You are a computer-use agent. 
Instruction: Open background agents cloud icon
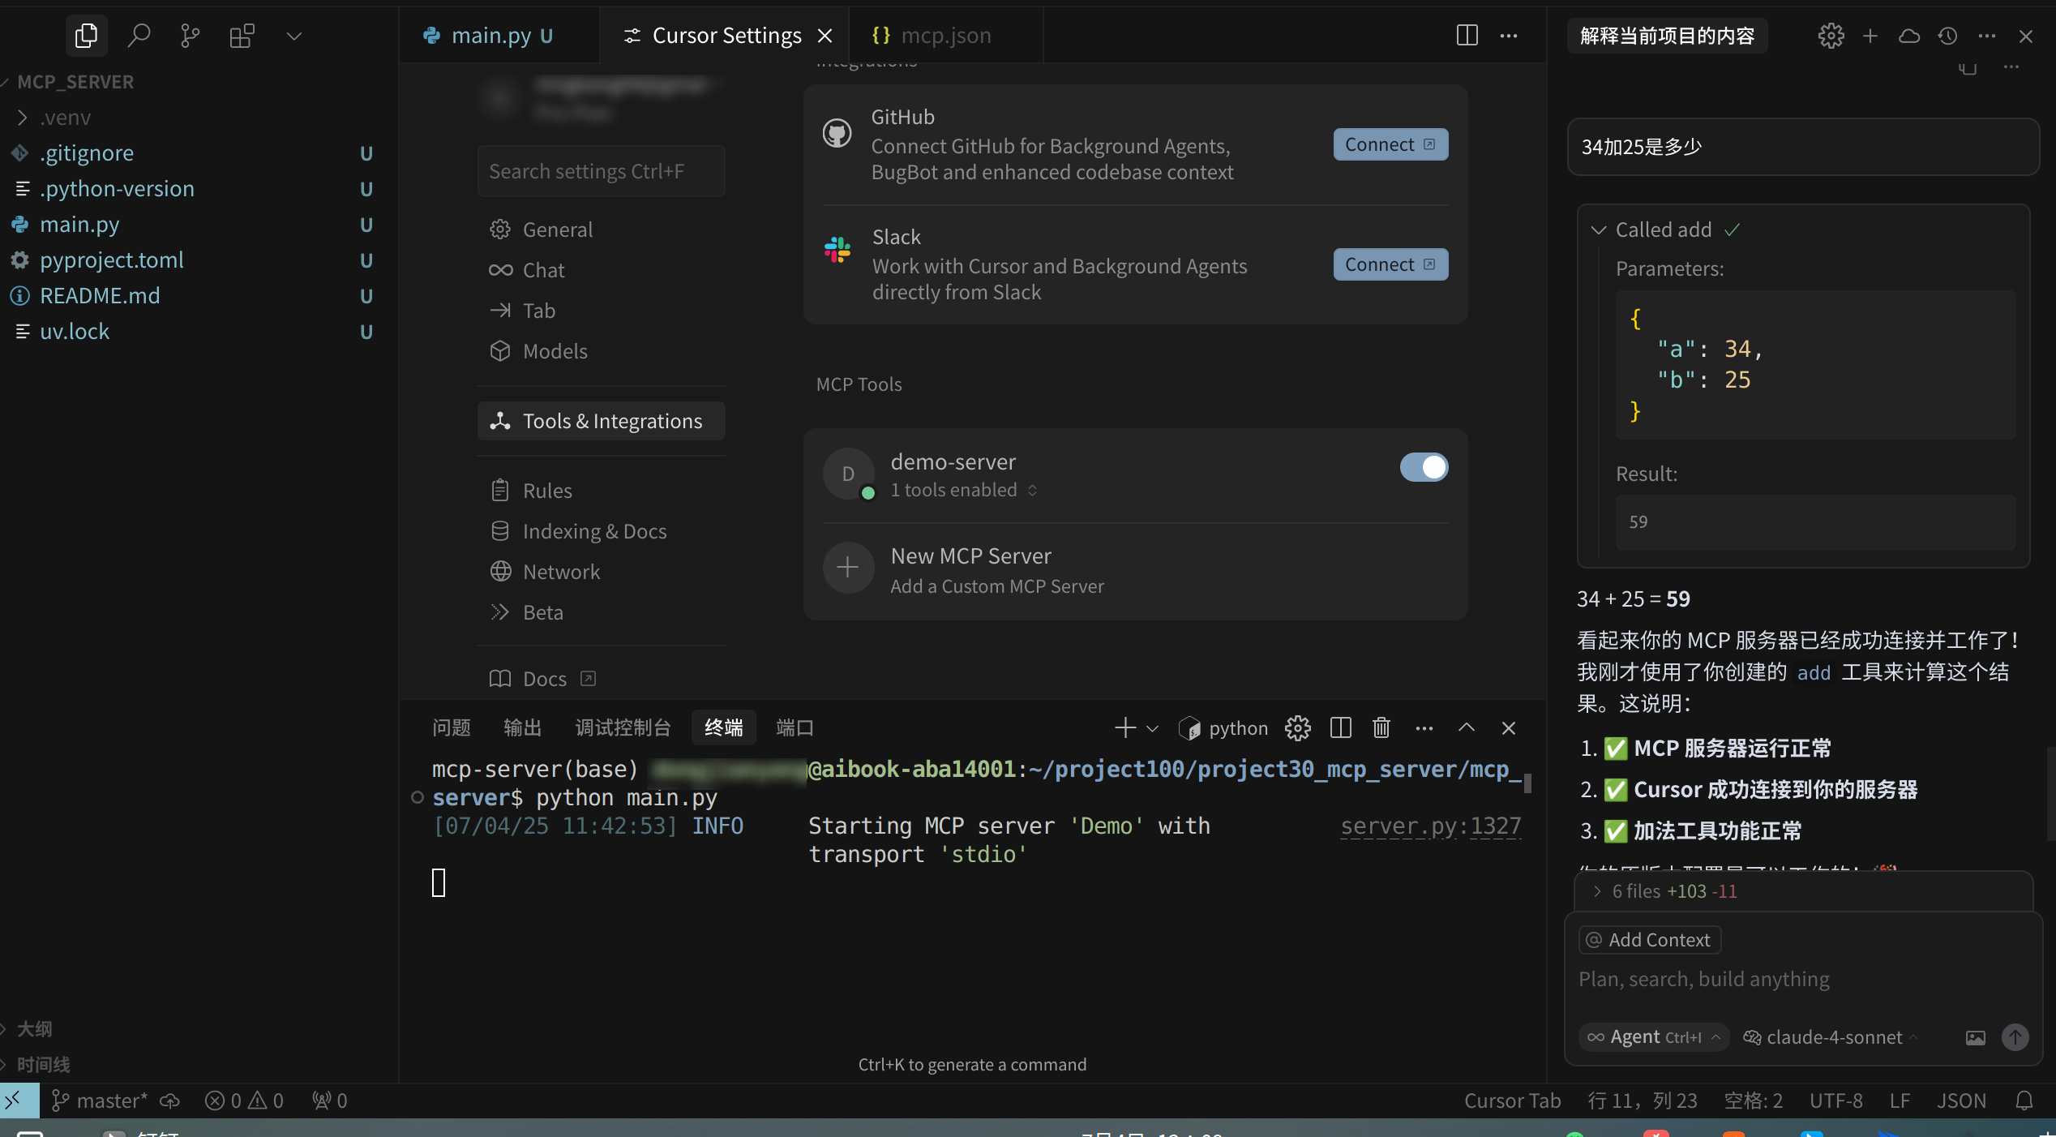[1909, 36]
